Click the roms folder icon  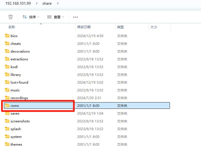pos(7,105)
